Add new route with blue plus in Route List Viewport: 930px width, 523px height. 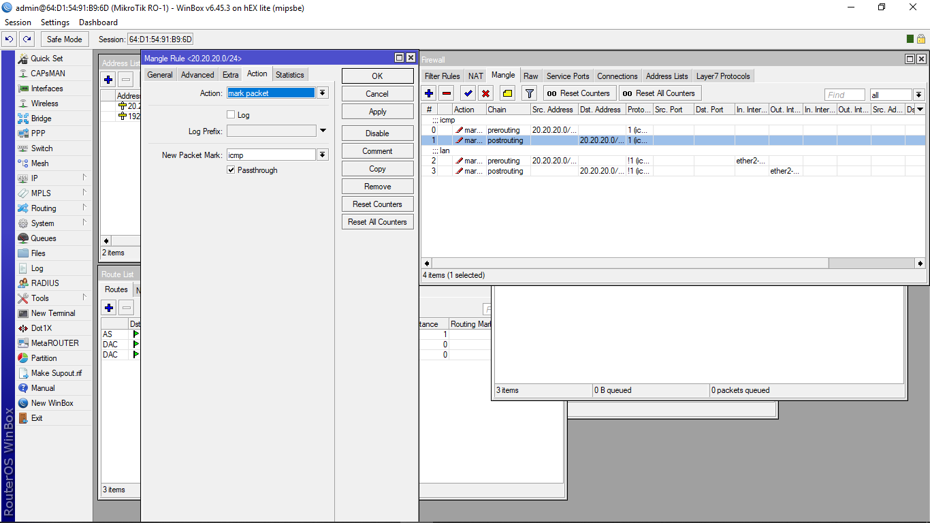click(x=109, y=308)
